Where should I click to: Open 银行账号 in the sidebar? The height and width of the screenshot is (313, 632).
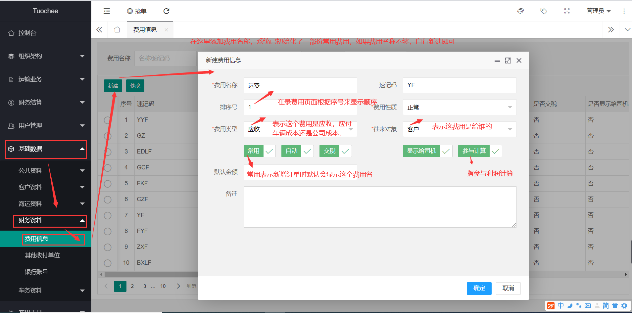(45, 272)
